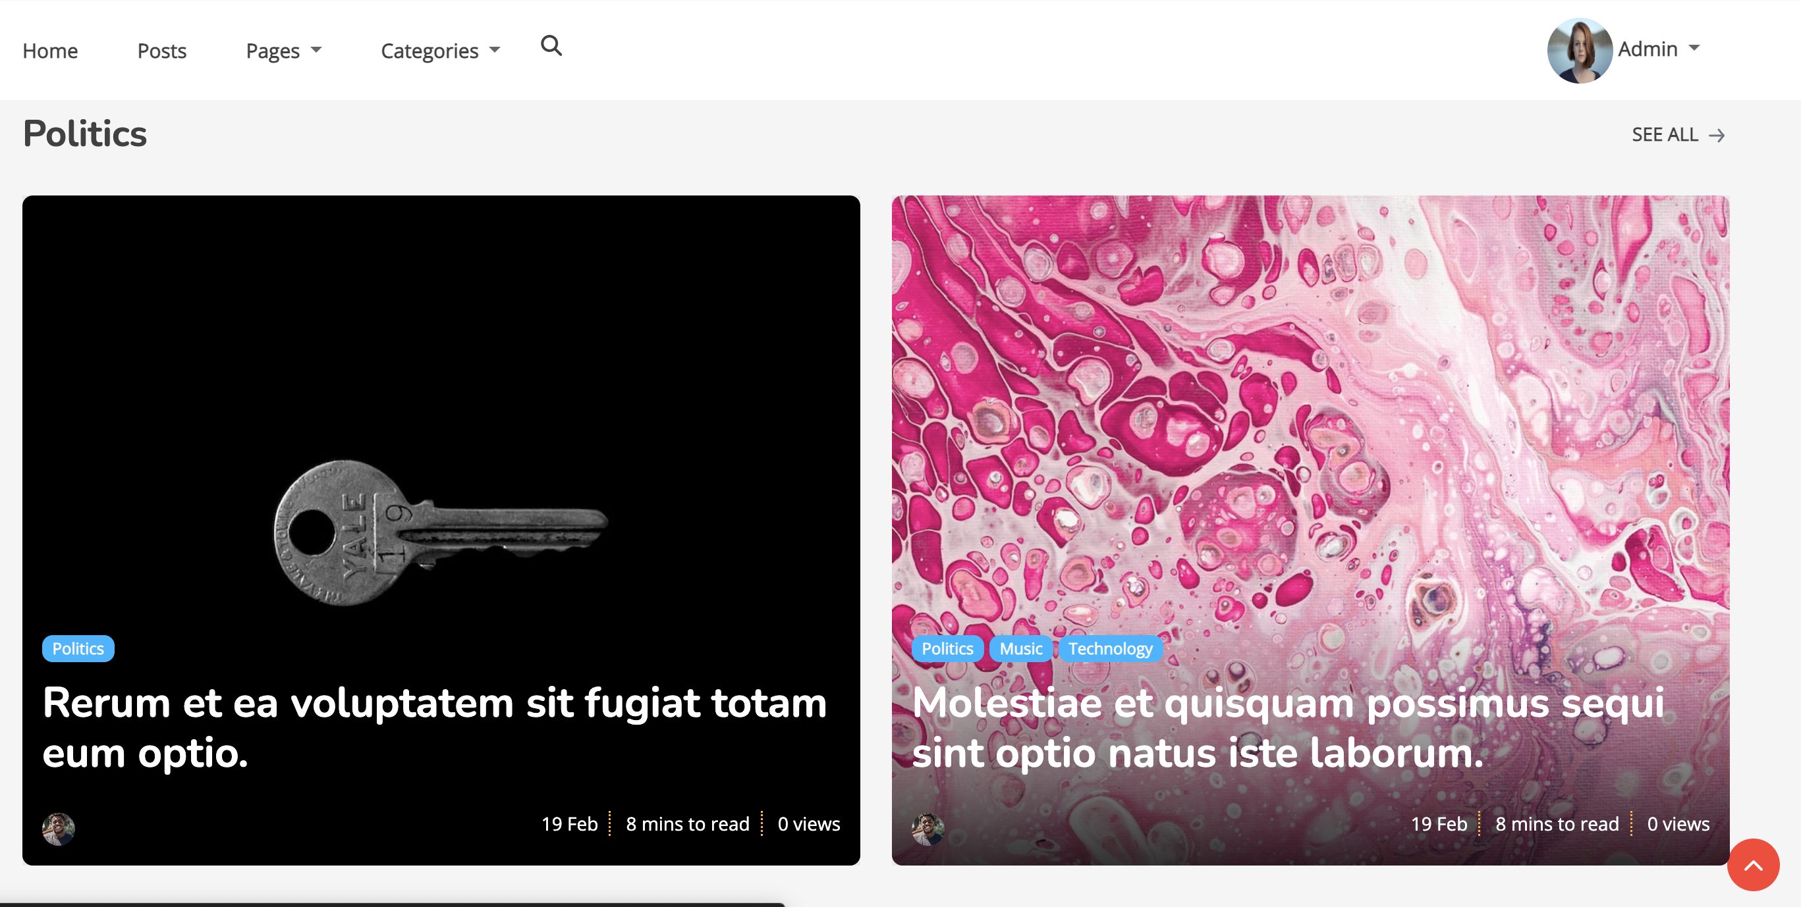Screen dimensions: 1801x907
Task: Open the Posts menu item
Action: pyautogui.click(x=161, y=50)
